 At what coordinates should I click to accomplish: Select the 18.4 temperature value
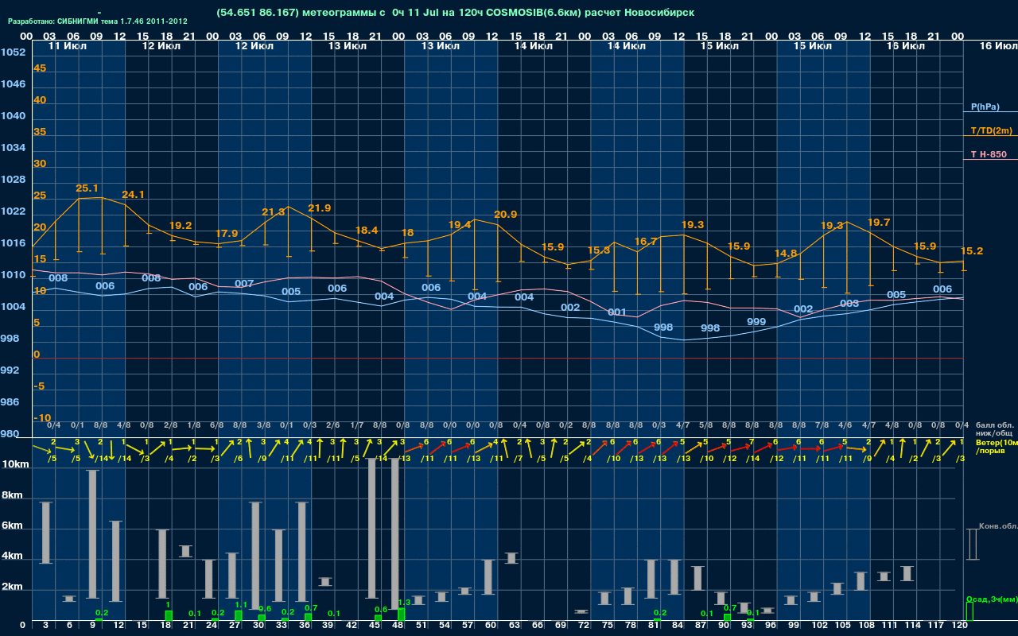point(366,231)
